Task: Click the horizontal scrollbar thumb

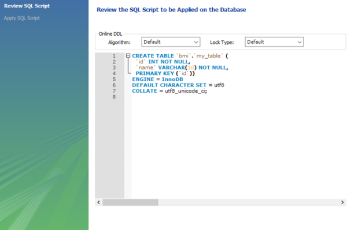Action: (x=130, y=202)
